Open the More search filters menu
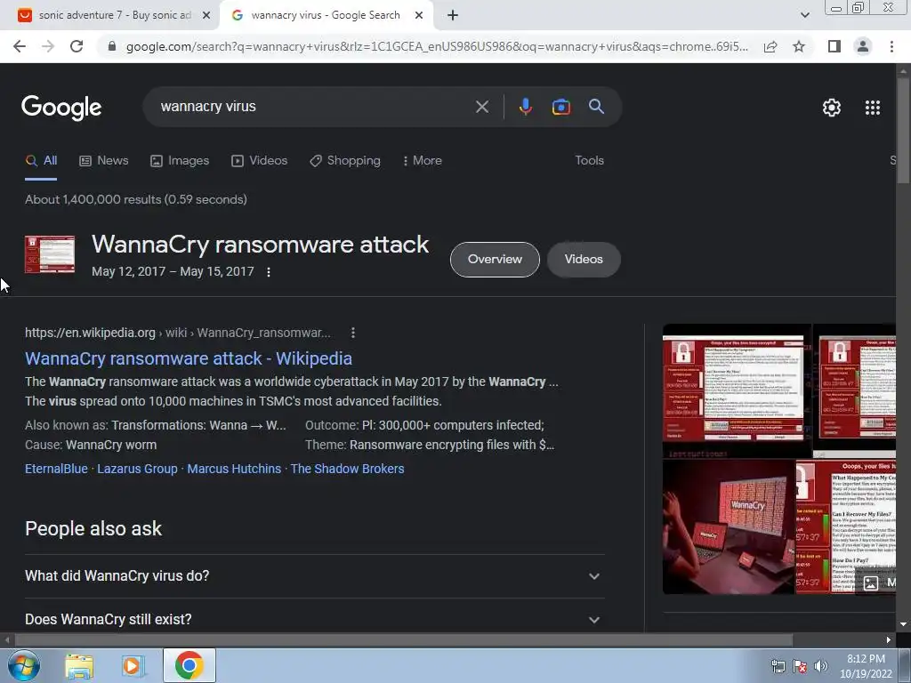Image resolution: width=911 pixels, height=683 pixels. (423, 160)
